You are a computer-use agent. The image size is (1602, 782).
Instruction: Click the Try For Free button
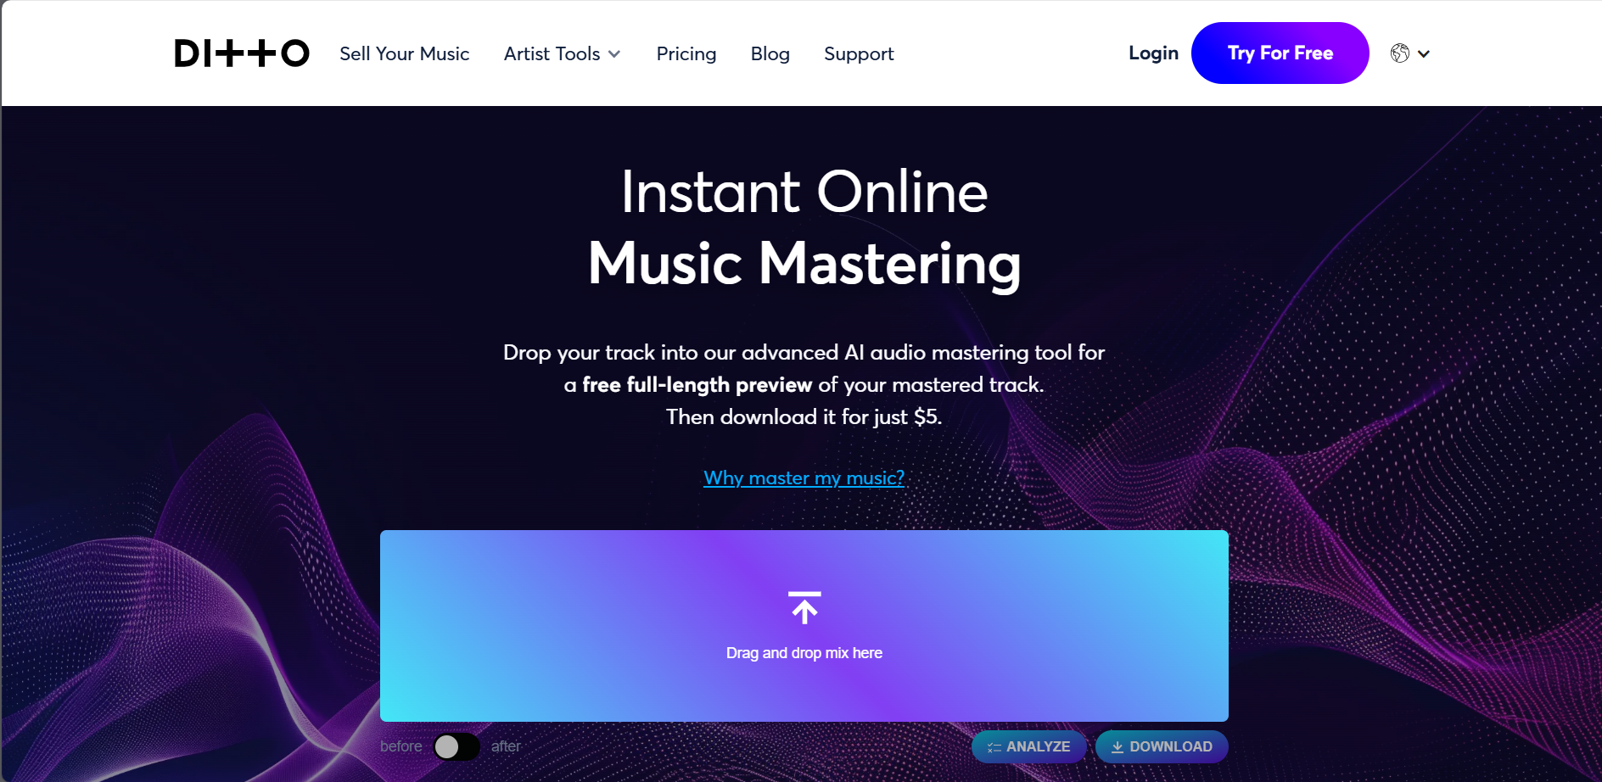coord(1280,53)
